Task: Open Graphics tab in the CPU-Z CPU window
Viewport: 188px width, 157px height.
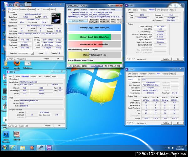Action: pyautogui.click(x=45, y=9)
